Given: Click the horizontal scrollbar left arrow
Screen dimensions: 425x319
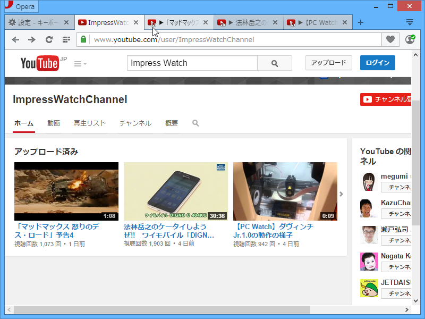Looking at the screenshot, I should coord(9,309).
